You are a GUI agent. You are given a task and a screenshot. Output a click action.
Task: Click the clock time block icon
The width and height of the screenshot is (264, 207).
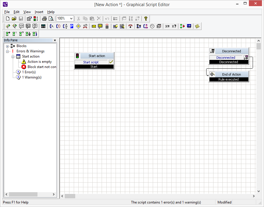coord(152,26)
